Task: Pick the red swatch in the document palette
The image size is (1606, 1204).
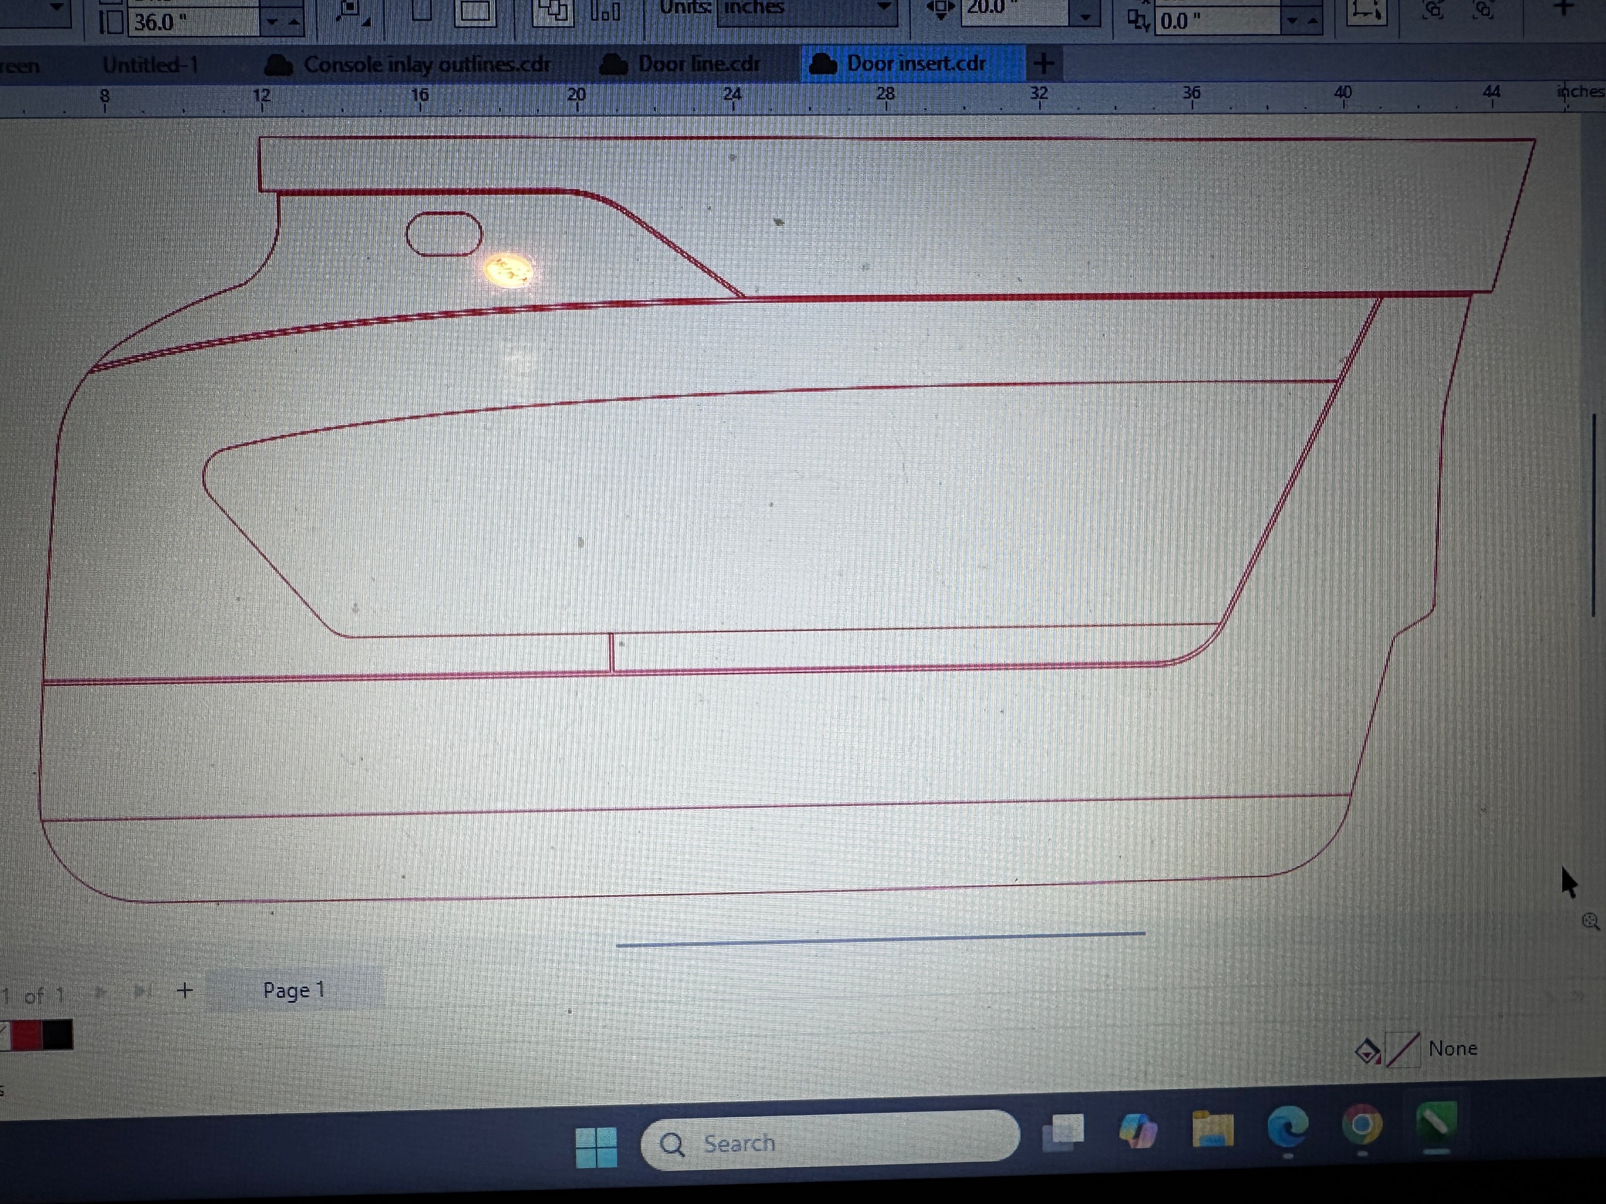Action: pos(27,1035)
